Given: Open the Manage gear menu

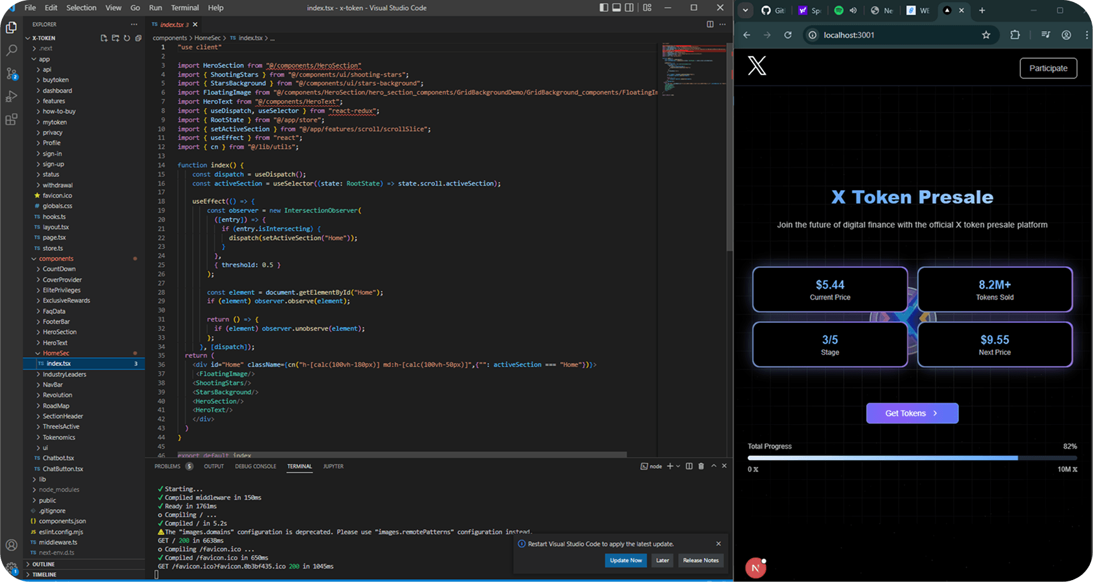Looking at the screenshot, I should pos(11,568).
